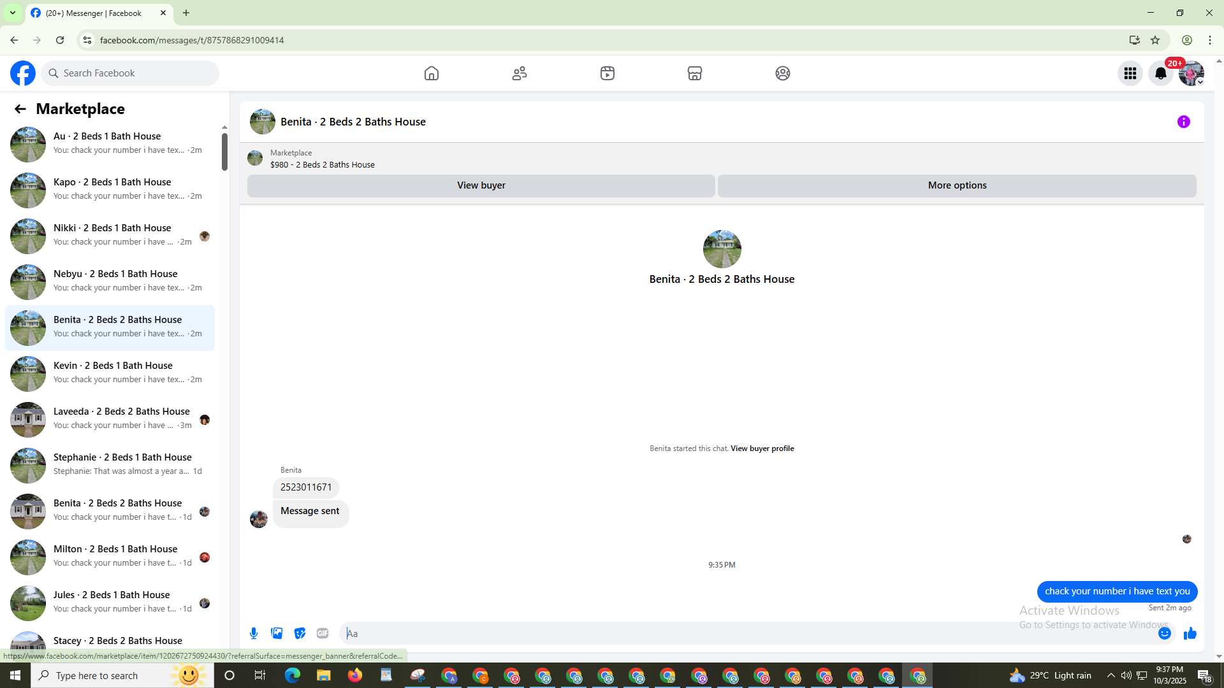Open Windows notification center
The width and height of the screenshot is (1224, 688).
coord(1205,675)
